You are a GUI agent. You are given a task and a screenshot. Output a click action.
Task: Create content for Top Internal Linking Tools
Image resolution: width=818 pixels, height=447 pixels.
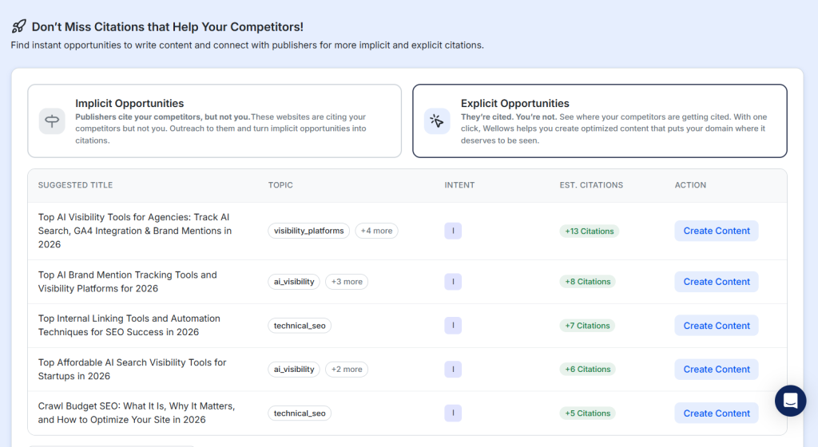click(x=717, y=326)
